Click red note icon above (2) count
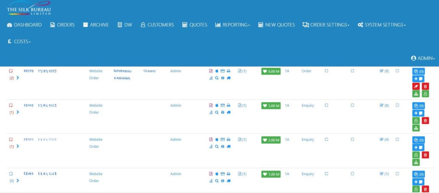The image size is (439, 193). click(11, 71)
